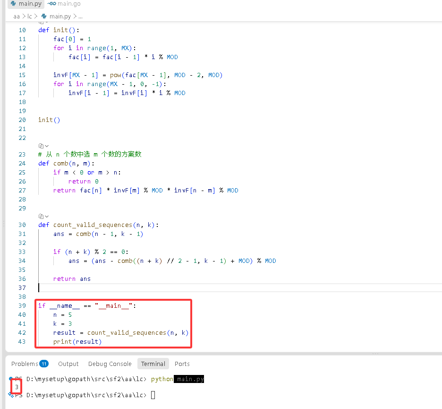This screenshot has width=442, height=409.
Task: Click line number 20 in the gutter
Action: coord(22,120)
